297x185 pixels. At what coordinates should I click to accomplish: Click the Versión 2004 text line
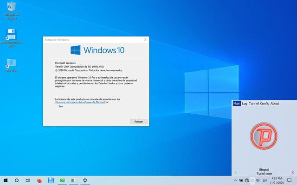pyautogui.click(x=79, y=67)
